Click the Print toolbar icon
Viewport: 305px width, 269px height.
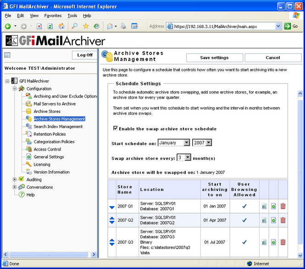123,26
